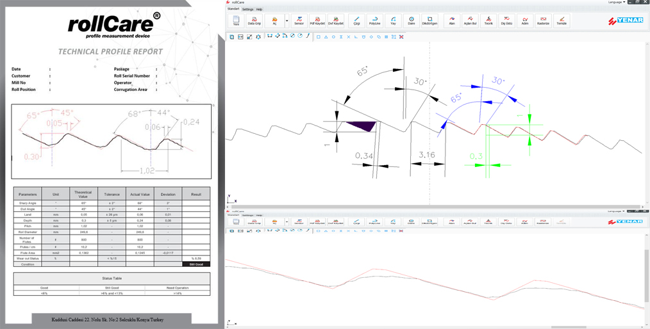Screen dimensions: 650x329
Task: Click Pdf Kaydet in lower rollCare window
Action: (x=317, y=222)
